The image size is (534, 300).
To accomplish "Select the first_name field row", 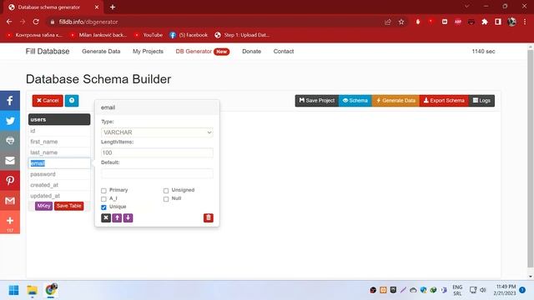I will tap(59, 142).
